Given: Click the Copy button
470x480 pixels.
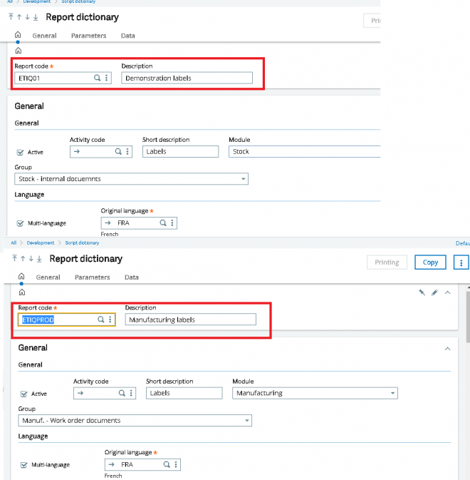Looking at the screenshot, I should (x=431, y=262).
